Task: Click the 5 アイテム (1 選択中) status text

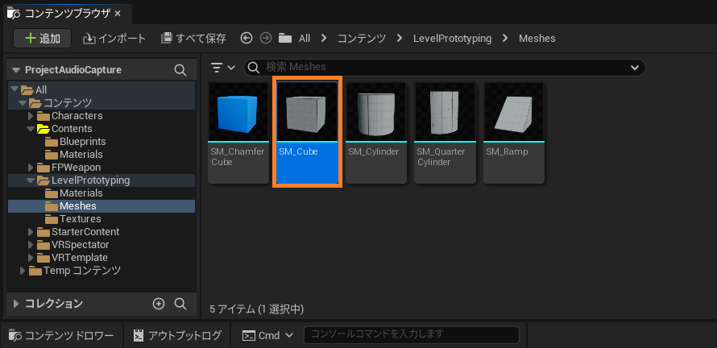Action: [x=256, y=309]
